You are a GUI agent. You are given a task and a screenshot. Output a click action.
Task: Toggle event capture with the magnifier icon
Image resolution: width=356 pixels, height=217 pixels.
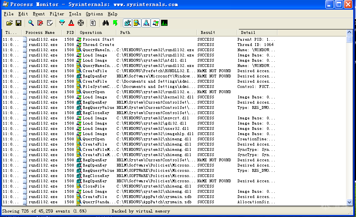31,23
